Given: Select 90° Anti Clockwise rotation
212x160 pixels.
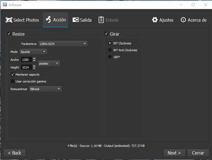Looking at the screenshot, I should click(110, 50).
